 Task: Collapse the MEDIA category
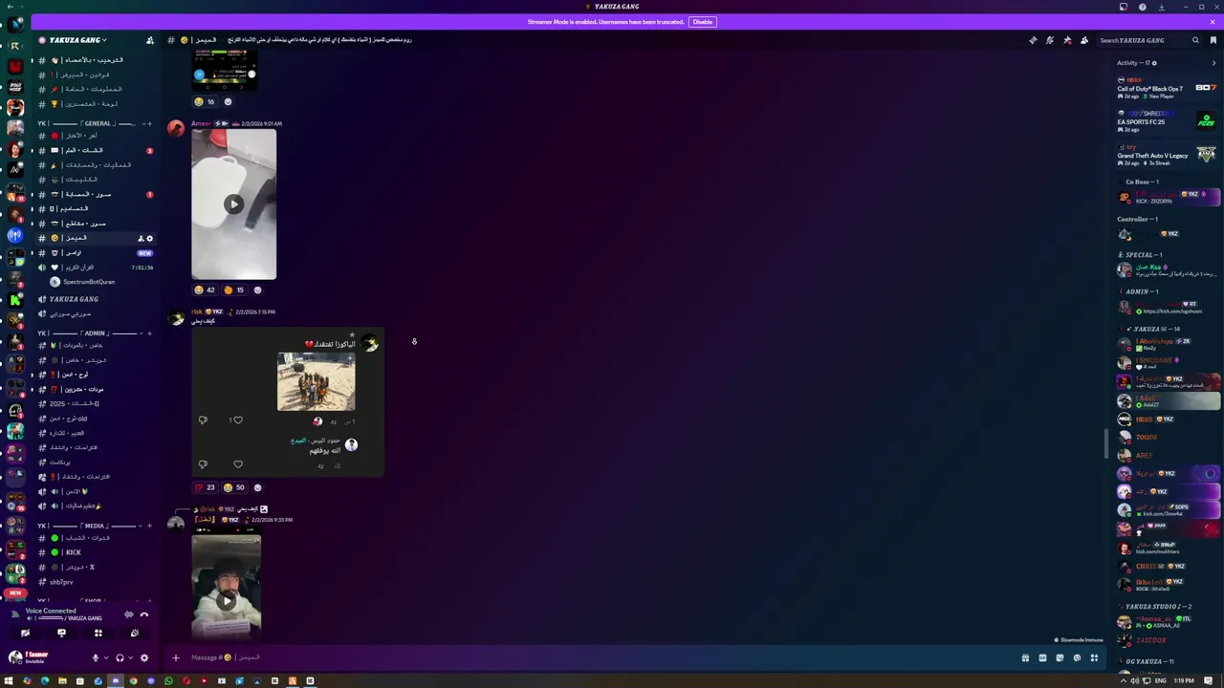coord(91,526)
